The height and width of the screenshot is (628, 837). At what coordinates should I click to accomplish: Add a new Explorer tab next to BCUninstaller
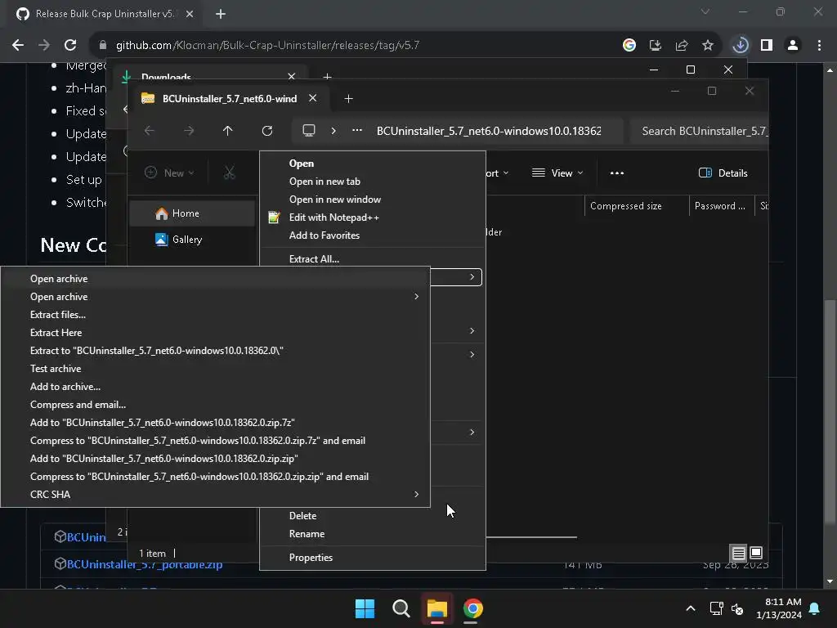[348, 99]
